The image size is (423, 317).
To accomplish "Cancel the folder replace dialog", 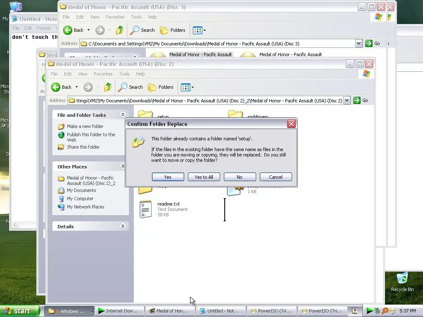I will (276, 177).
